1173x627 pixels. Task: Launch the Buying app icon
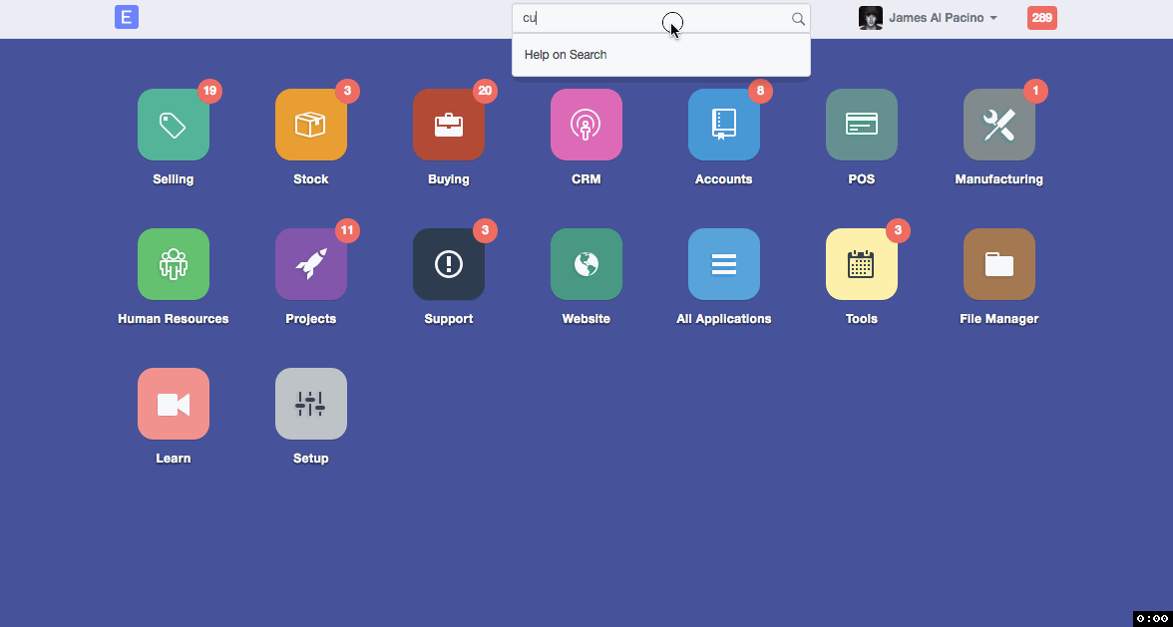(x=449, y=126)
